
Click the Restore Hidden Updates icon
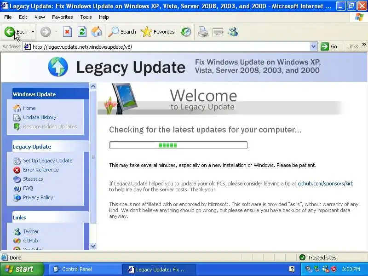[17, 127]
